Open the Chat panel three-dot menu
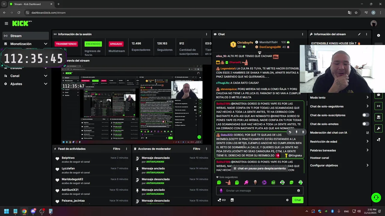This screenshot has width=385, height=216. coord(303,34)
